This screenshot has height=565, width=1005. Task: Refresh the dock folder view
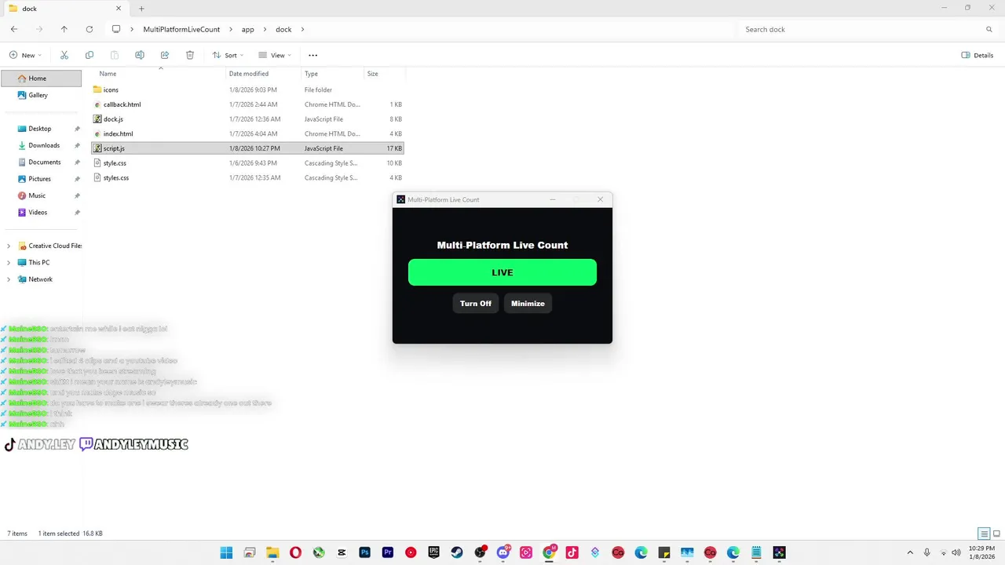coord(90,29)
